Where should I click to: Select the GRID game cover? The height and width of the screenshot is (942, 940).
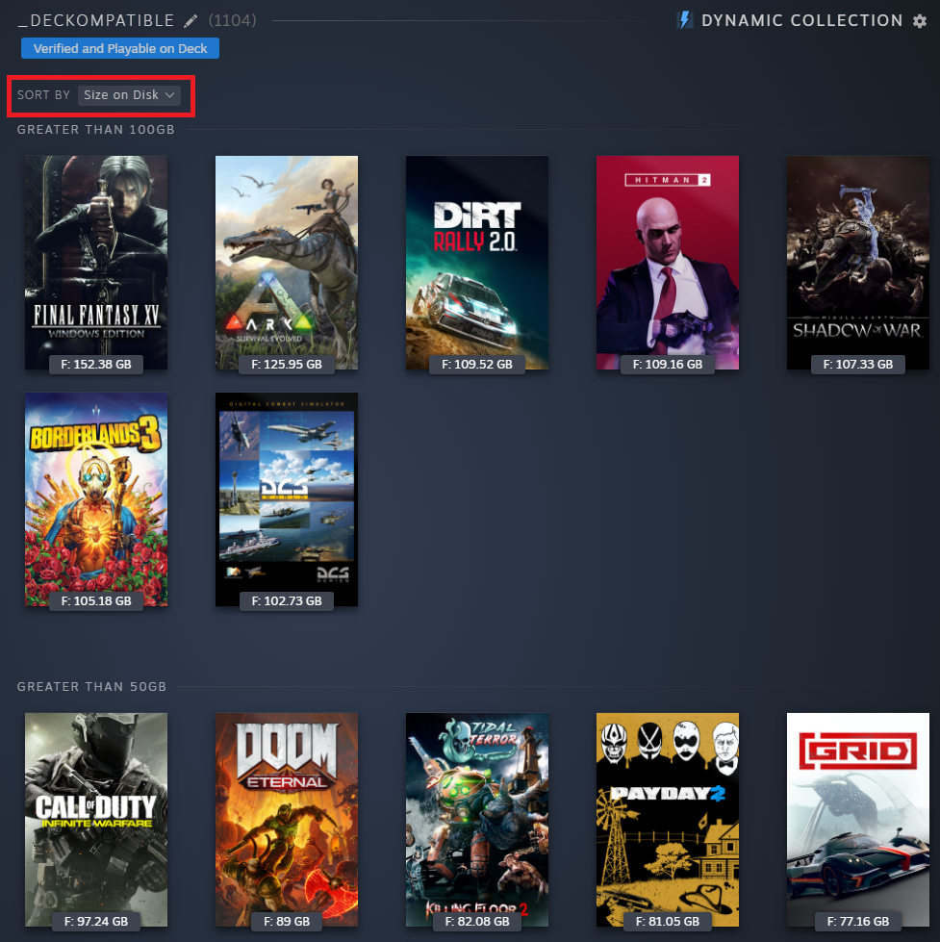pos(857,820)
